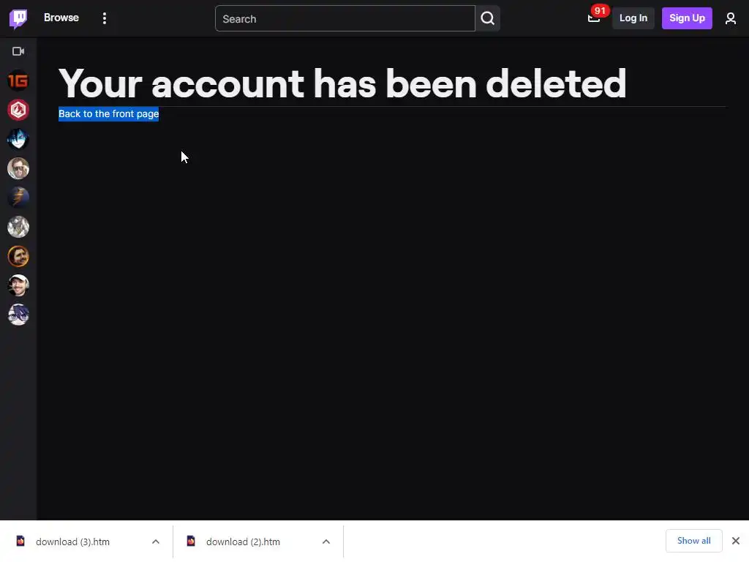This screenshot has height=562, width=749.
Task: Follow the Back to the front page link
Action: pos(108,113)
